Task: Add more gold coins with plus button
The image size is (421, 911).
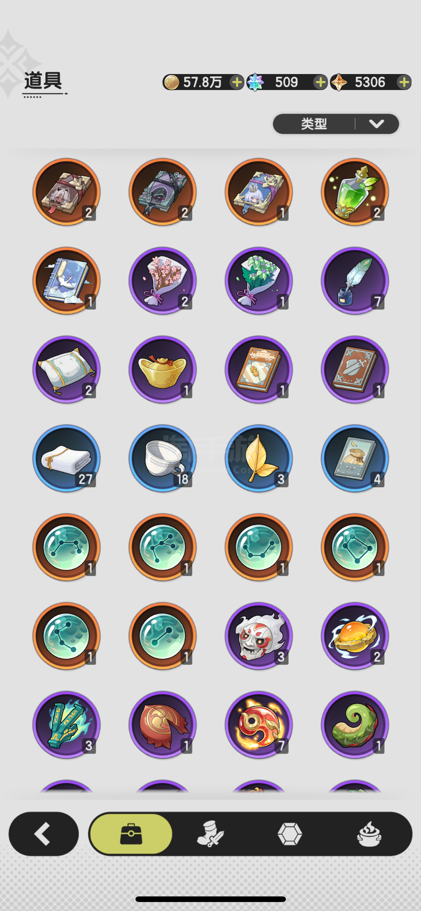Action: [x=237, y=82]
